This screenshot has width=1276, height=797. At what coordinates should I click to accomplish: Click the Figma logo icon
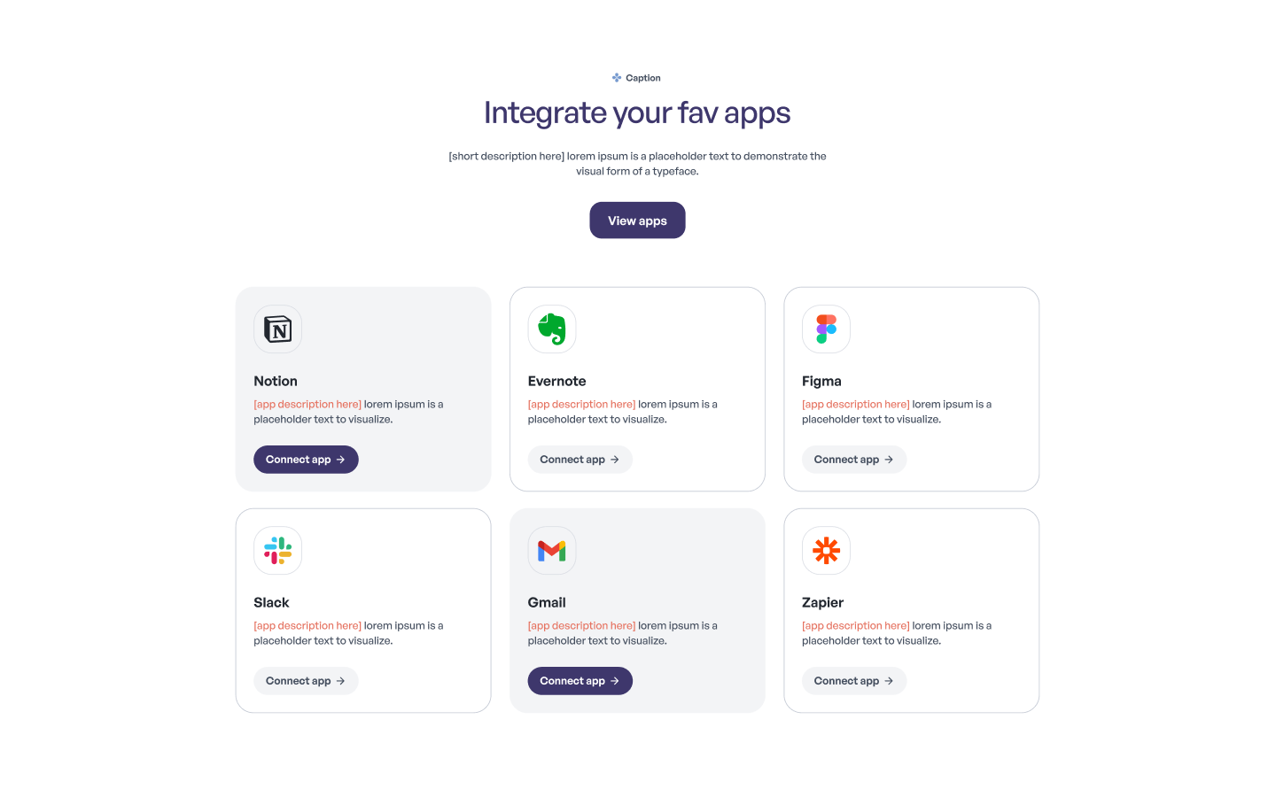[826, 329]
